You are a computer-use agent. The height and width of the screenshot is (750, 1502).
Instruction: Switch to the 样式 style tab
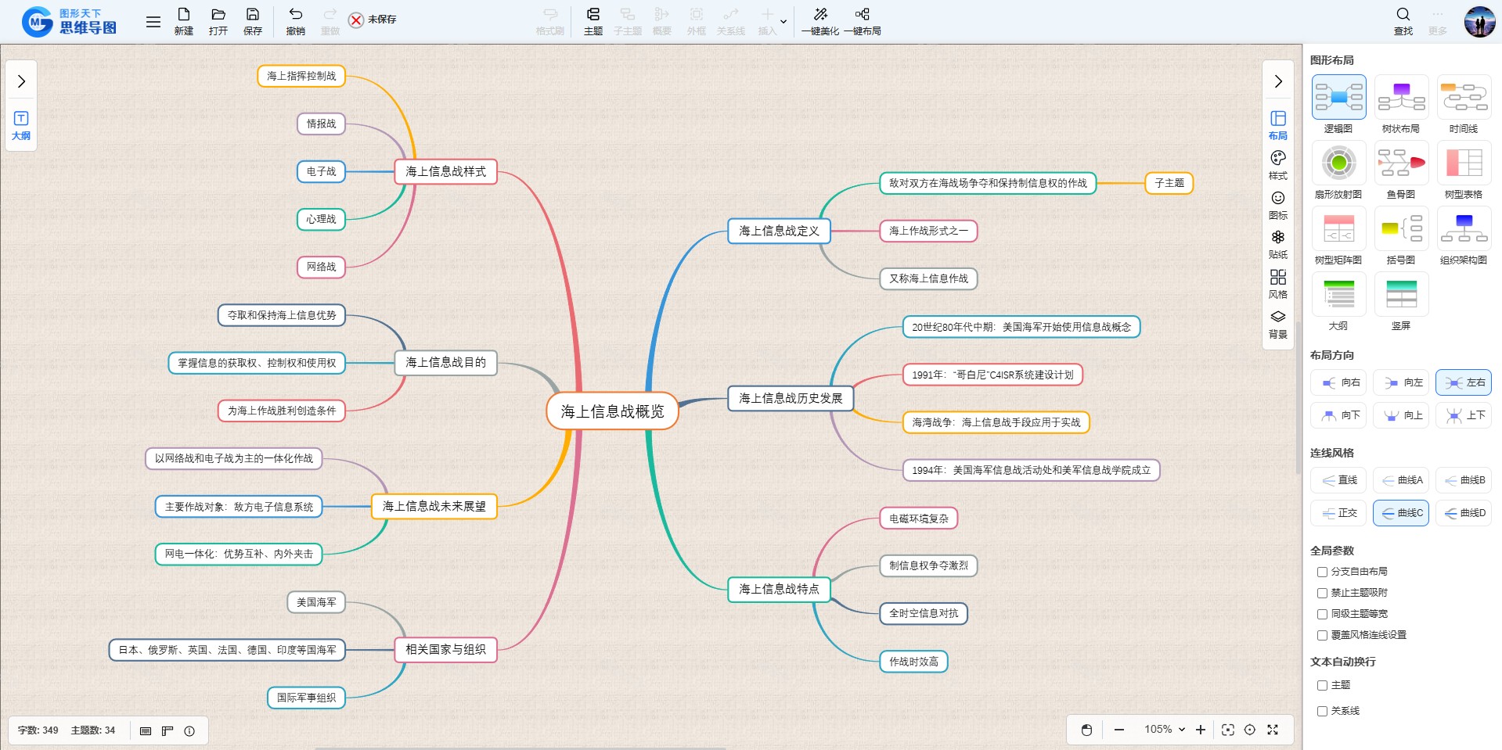[x=1277, y=165]
